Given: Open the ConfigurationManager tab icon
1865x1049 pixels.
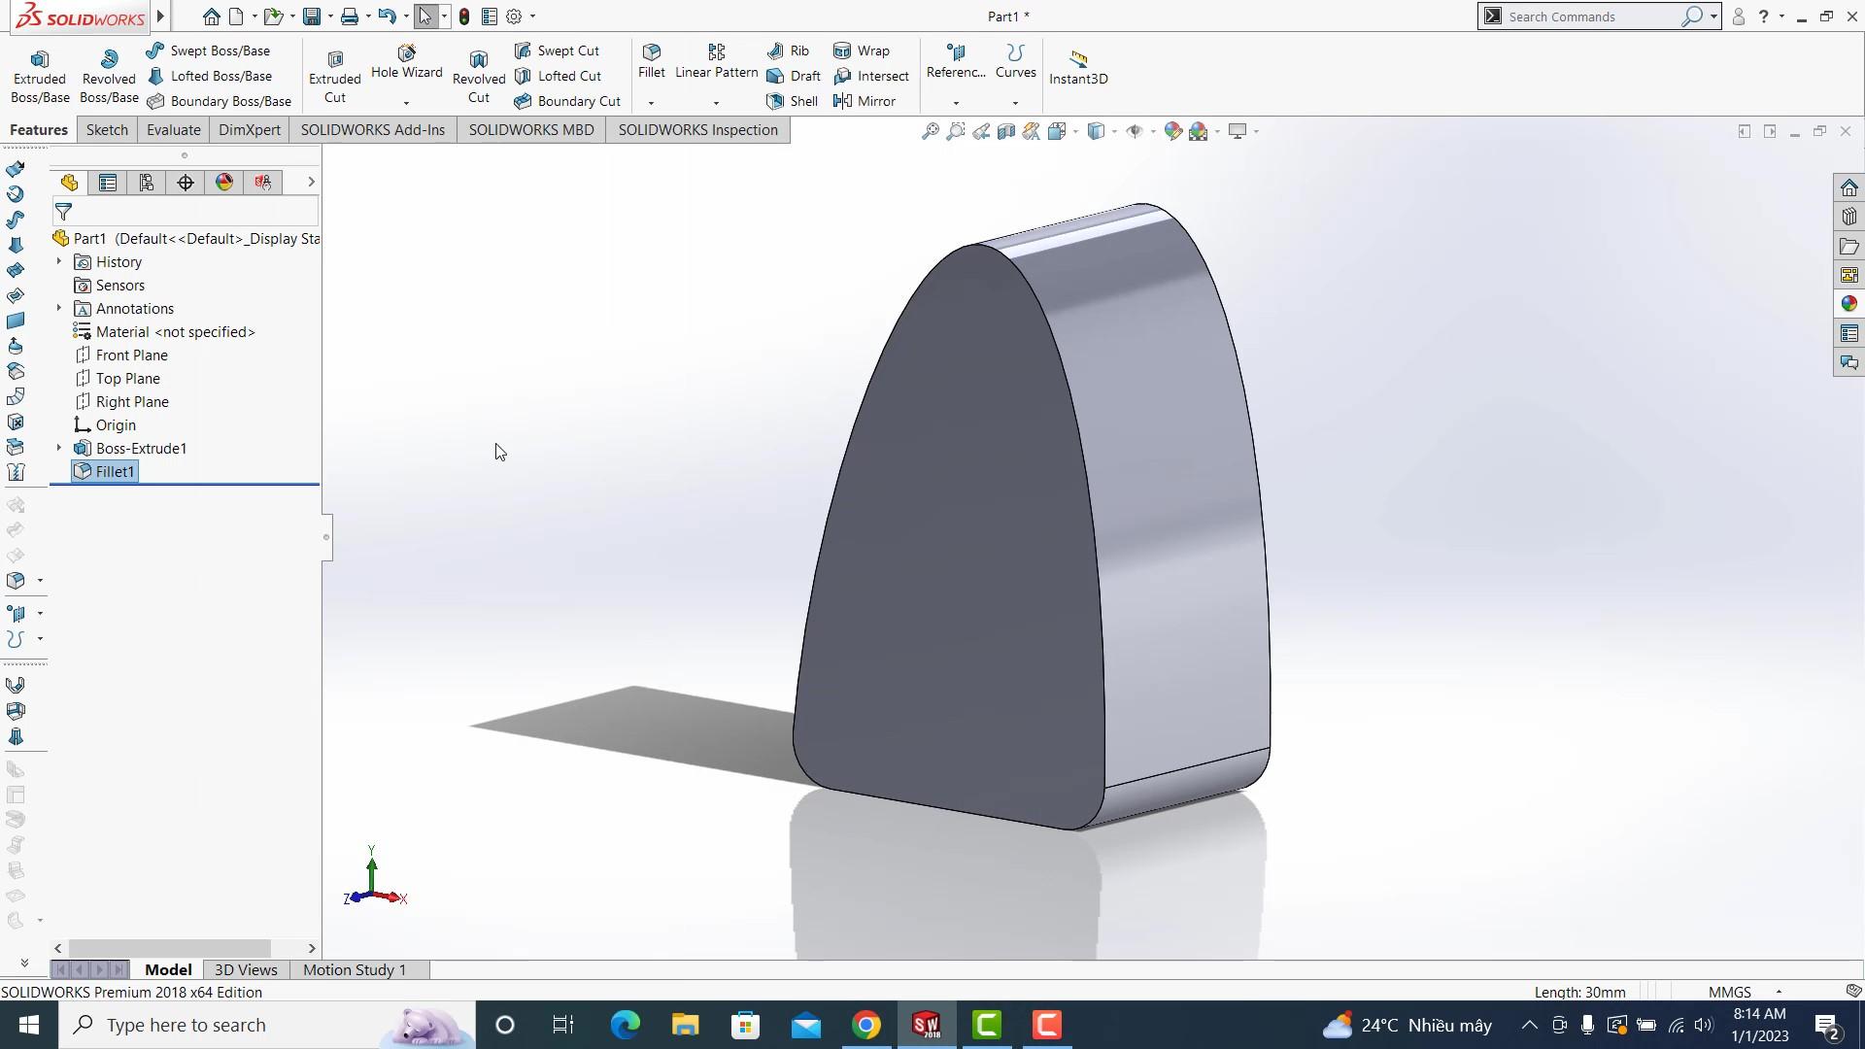Looking at the screenshot, I should tap(147, 183).
